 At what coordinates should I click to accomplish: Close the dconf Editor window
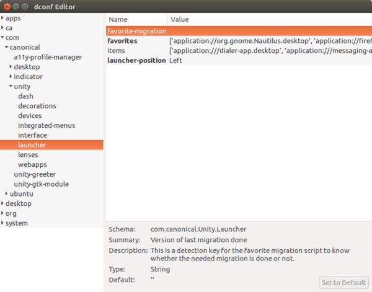(x=7, y=7)
